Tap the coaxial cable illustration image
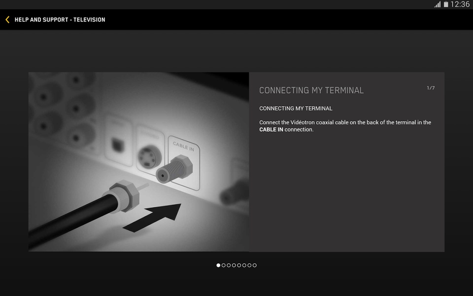Viewport: 473px width, 296px height. [x=139, y=162]
